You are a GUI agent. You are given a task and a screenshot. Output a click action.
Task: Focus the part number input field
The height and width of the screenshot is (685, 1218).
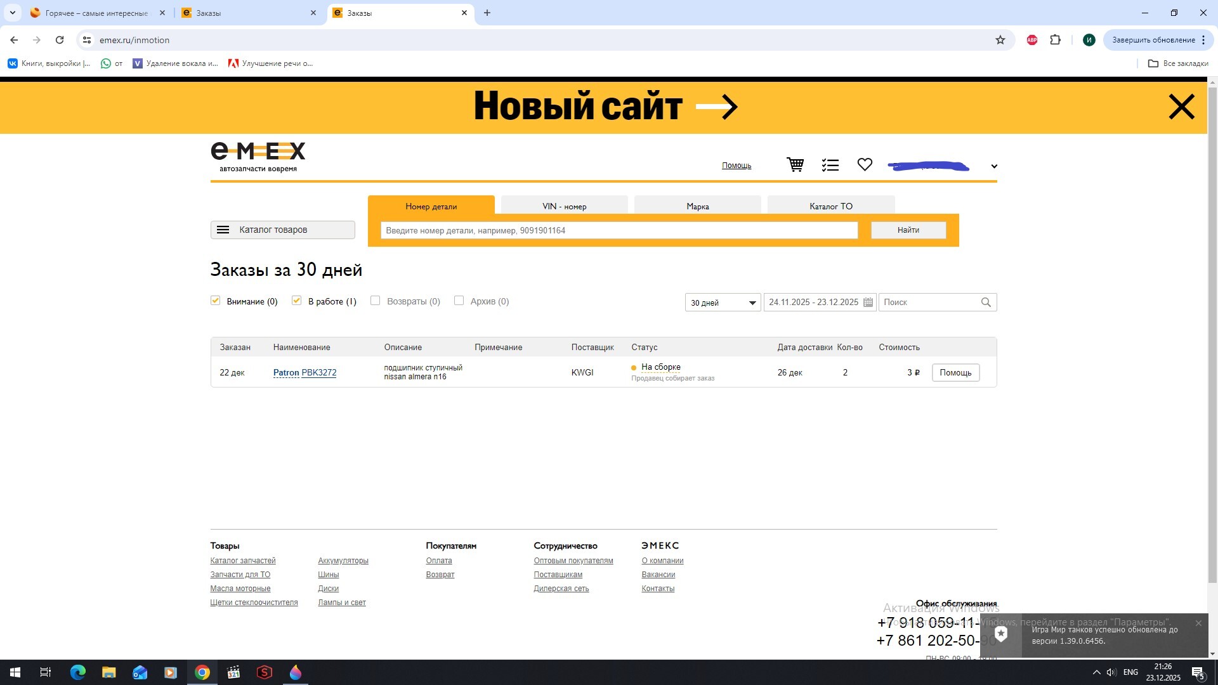coord(619,230)
